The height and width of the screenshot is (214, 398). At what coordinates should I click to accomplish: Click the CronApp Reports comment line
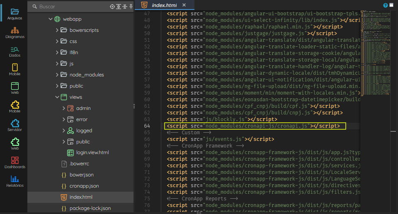point(202,199)
